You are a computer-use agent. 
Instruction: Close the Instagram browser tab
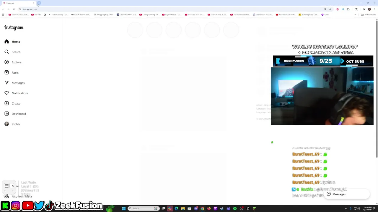point(34,3)
